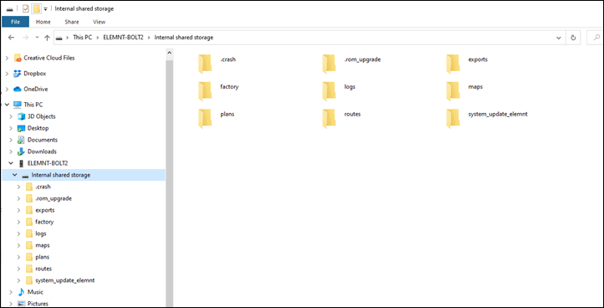
Task: Open the View ribbon tab
Action: [x=99, y=22]
